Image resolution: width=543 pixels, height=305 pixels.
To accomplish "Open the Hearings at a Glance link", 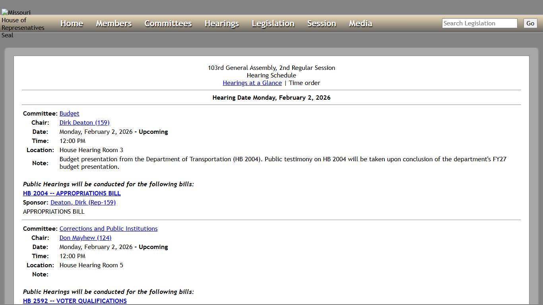I will [x=252, y=83].
